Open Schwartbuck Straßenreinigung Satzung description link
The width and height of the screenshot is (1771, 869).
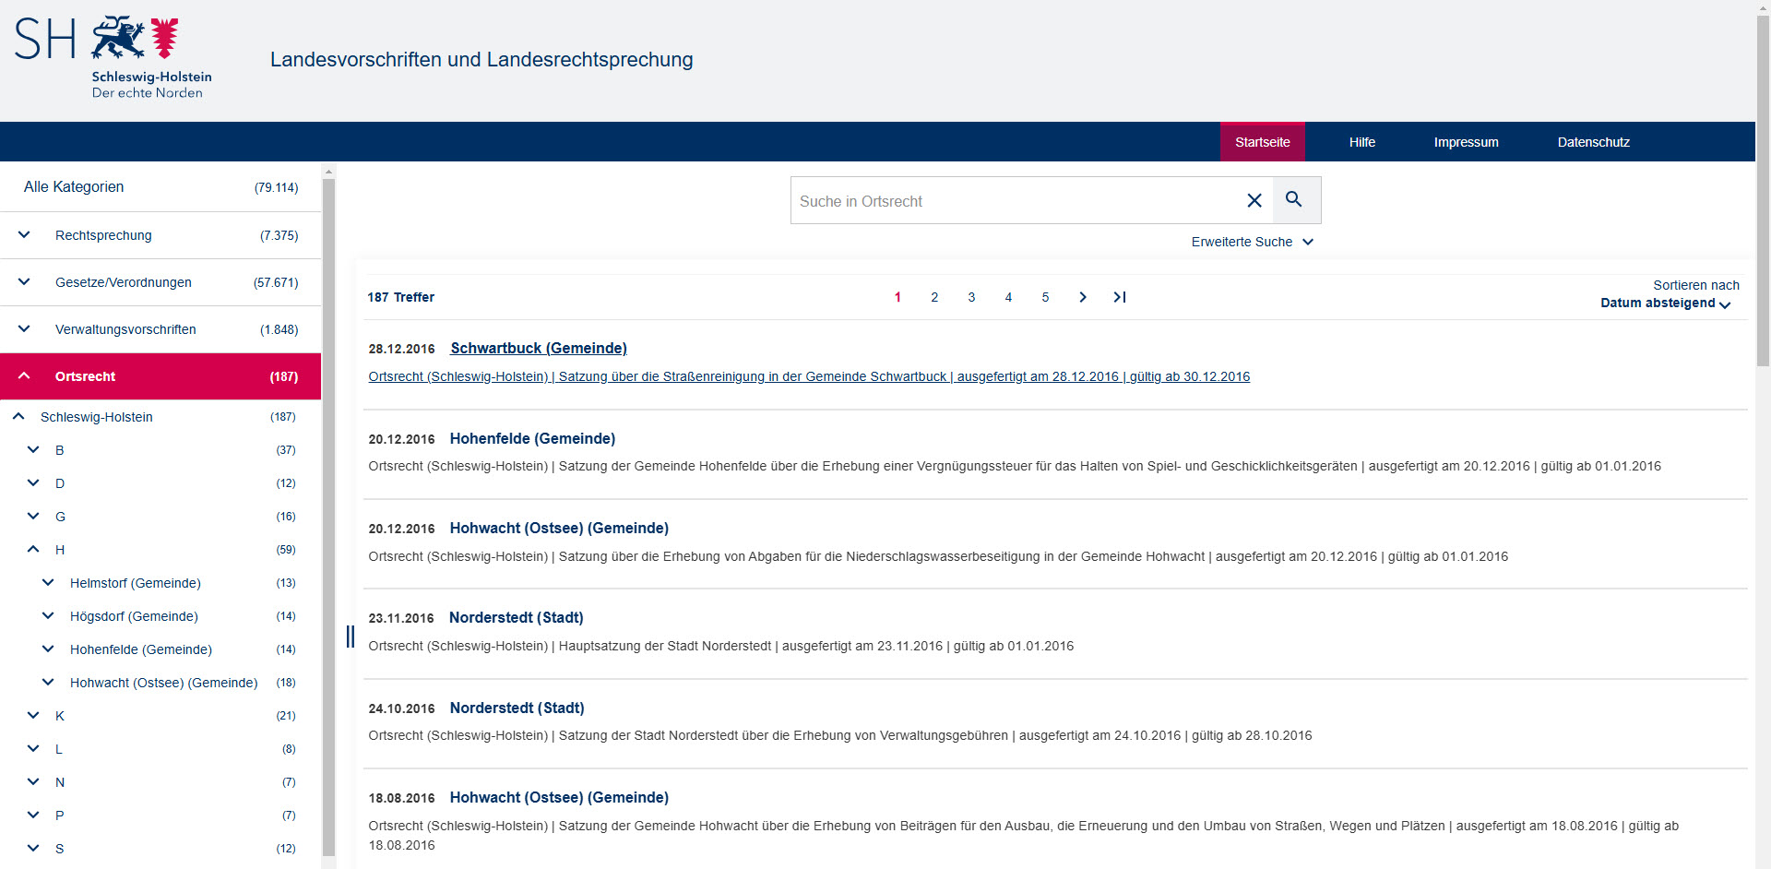809,376
